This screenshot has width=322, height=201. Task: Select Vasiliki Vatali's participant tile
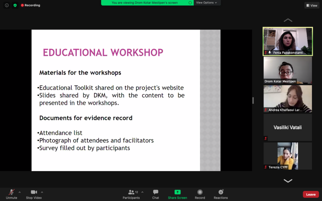click(288, 128)
